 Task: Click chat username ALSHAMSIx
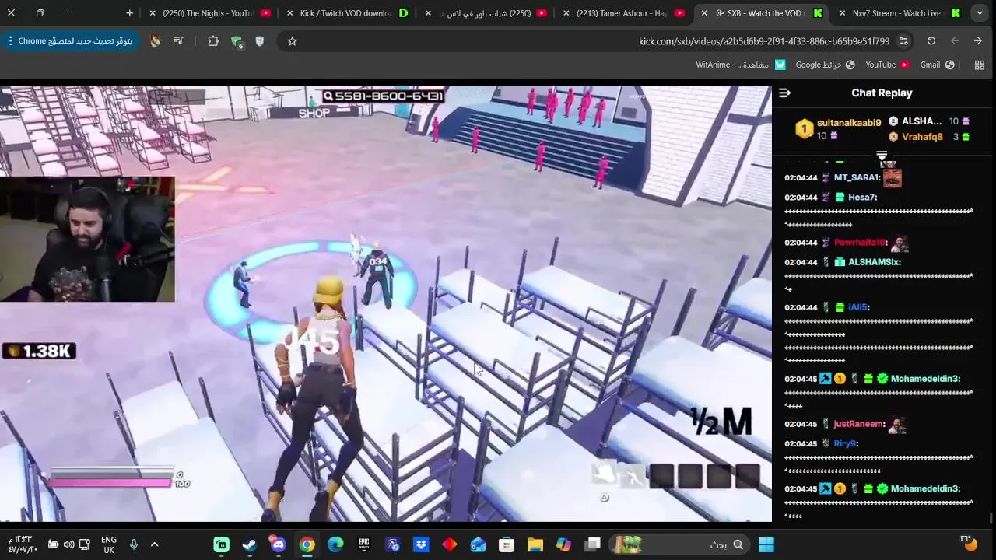(x=873, y=262)
